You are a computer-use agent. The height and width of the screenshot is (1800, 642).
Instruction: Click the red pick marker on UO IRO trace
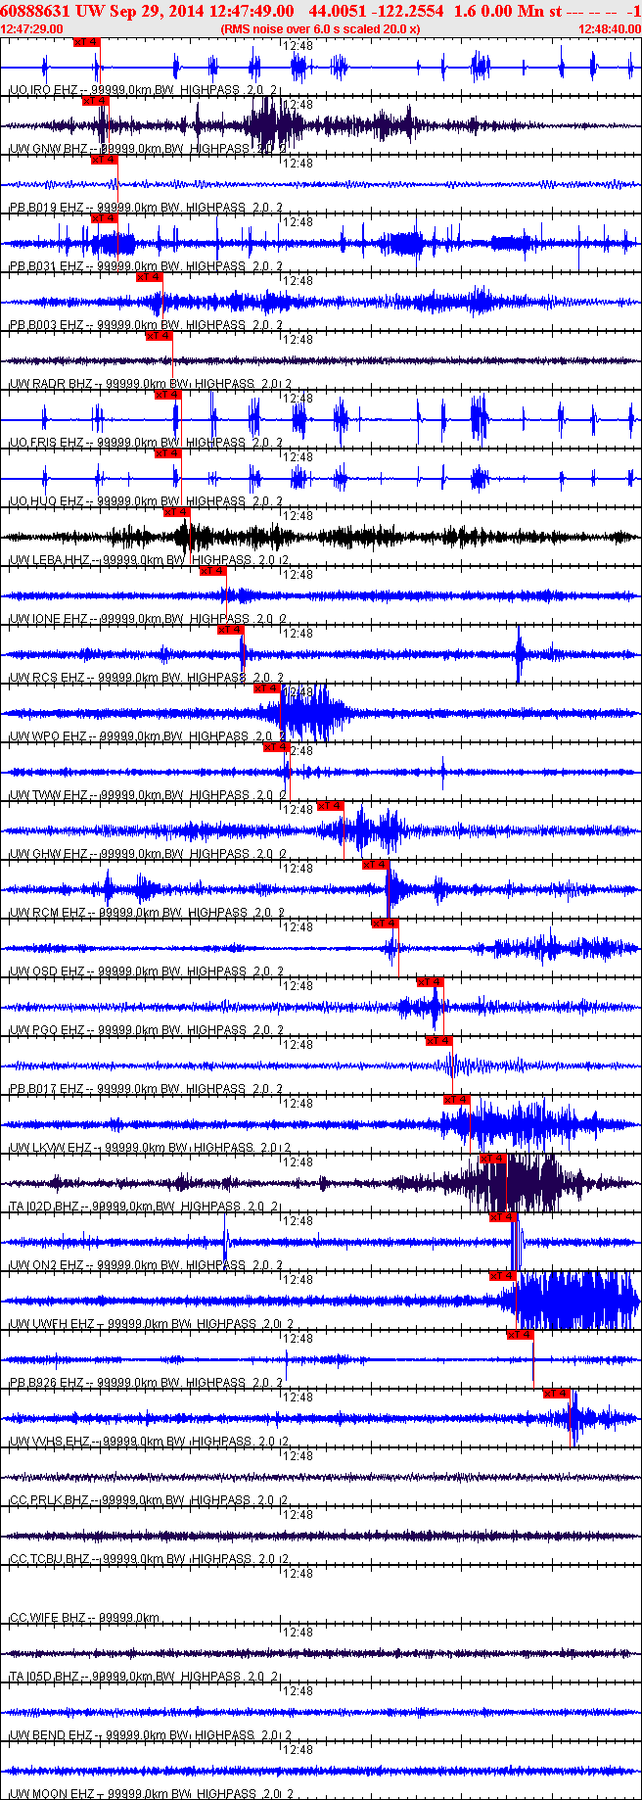[87, 42]
